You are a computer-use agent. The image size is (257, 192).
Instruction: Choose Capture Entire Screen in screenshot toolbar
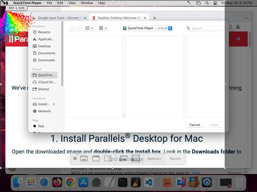84,158
